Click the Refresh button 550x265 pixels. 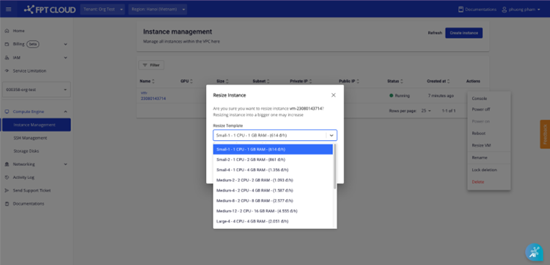[435, 33]
